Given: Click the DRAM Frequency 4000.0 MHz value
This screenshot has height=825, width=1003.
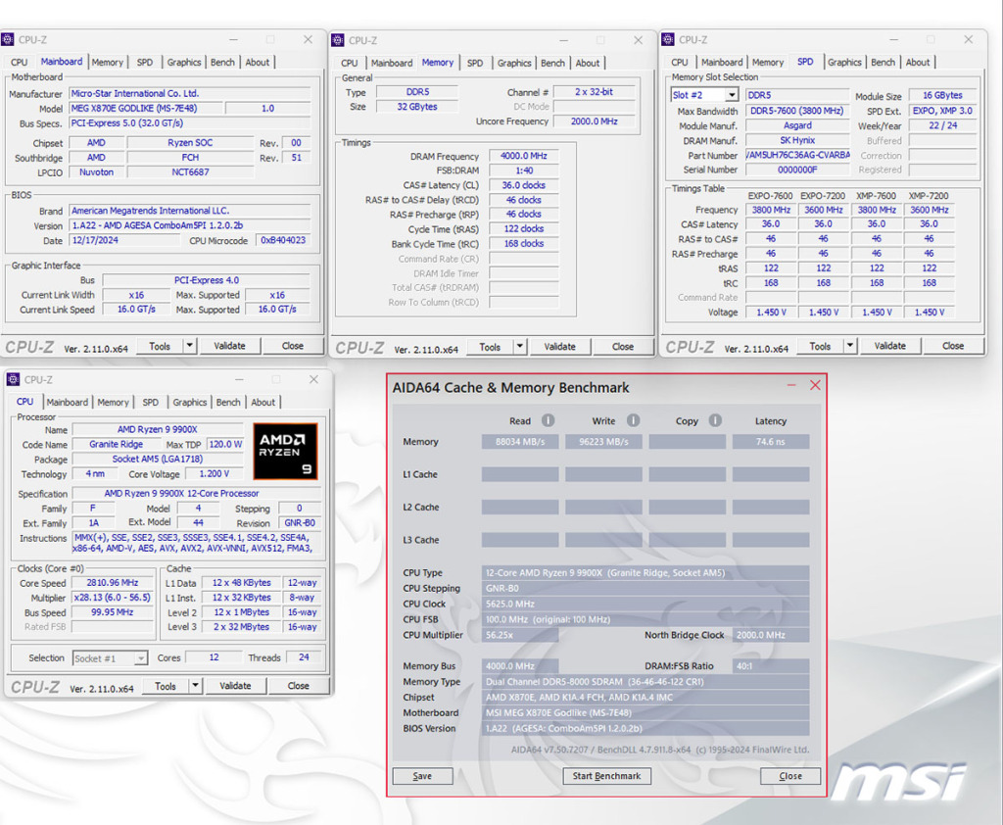Looking at the screenshot, I should 523,156.
